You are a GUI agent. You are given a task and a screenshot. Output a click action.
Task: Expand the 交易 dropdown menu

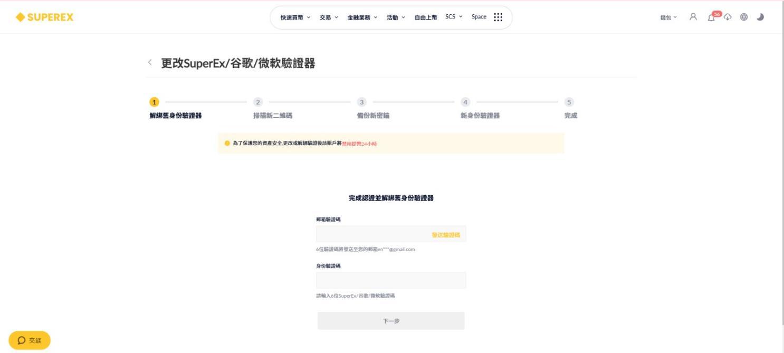point(329,17)
